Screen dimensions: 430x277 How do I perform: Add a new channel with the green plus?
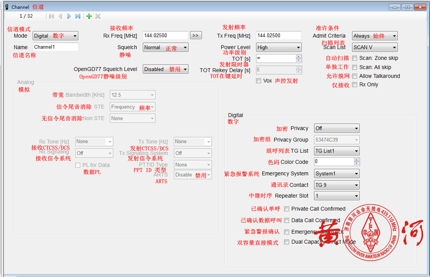(88, 16)
